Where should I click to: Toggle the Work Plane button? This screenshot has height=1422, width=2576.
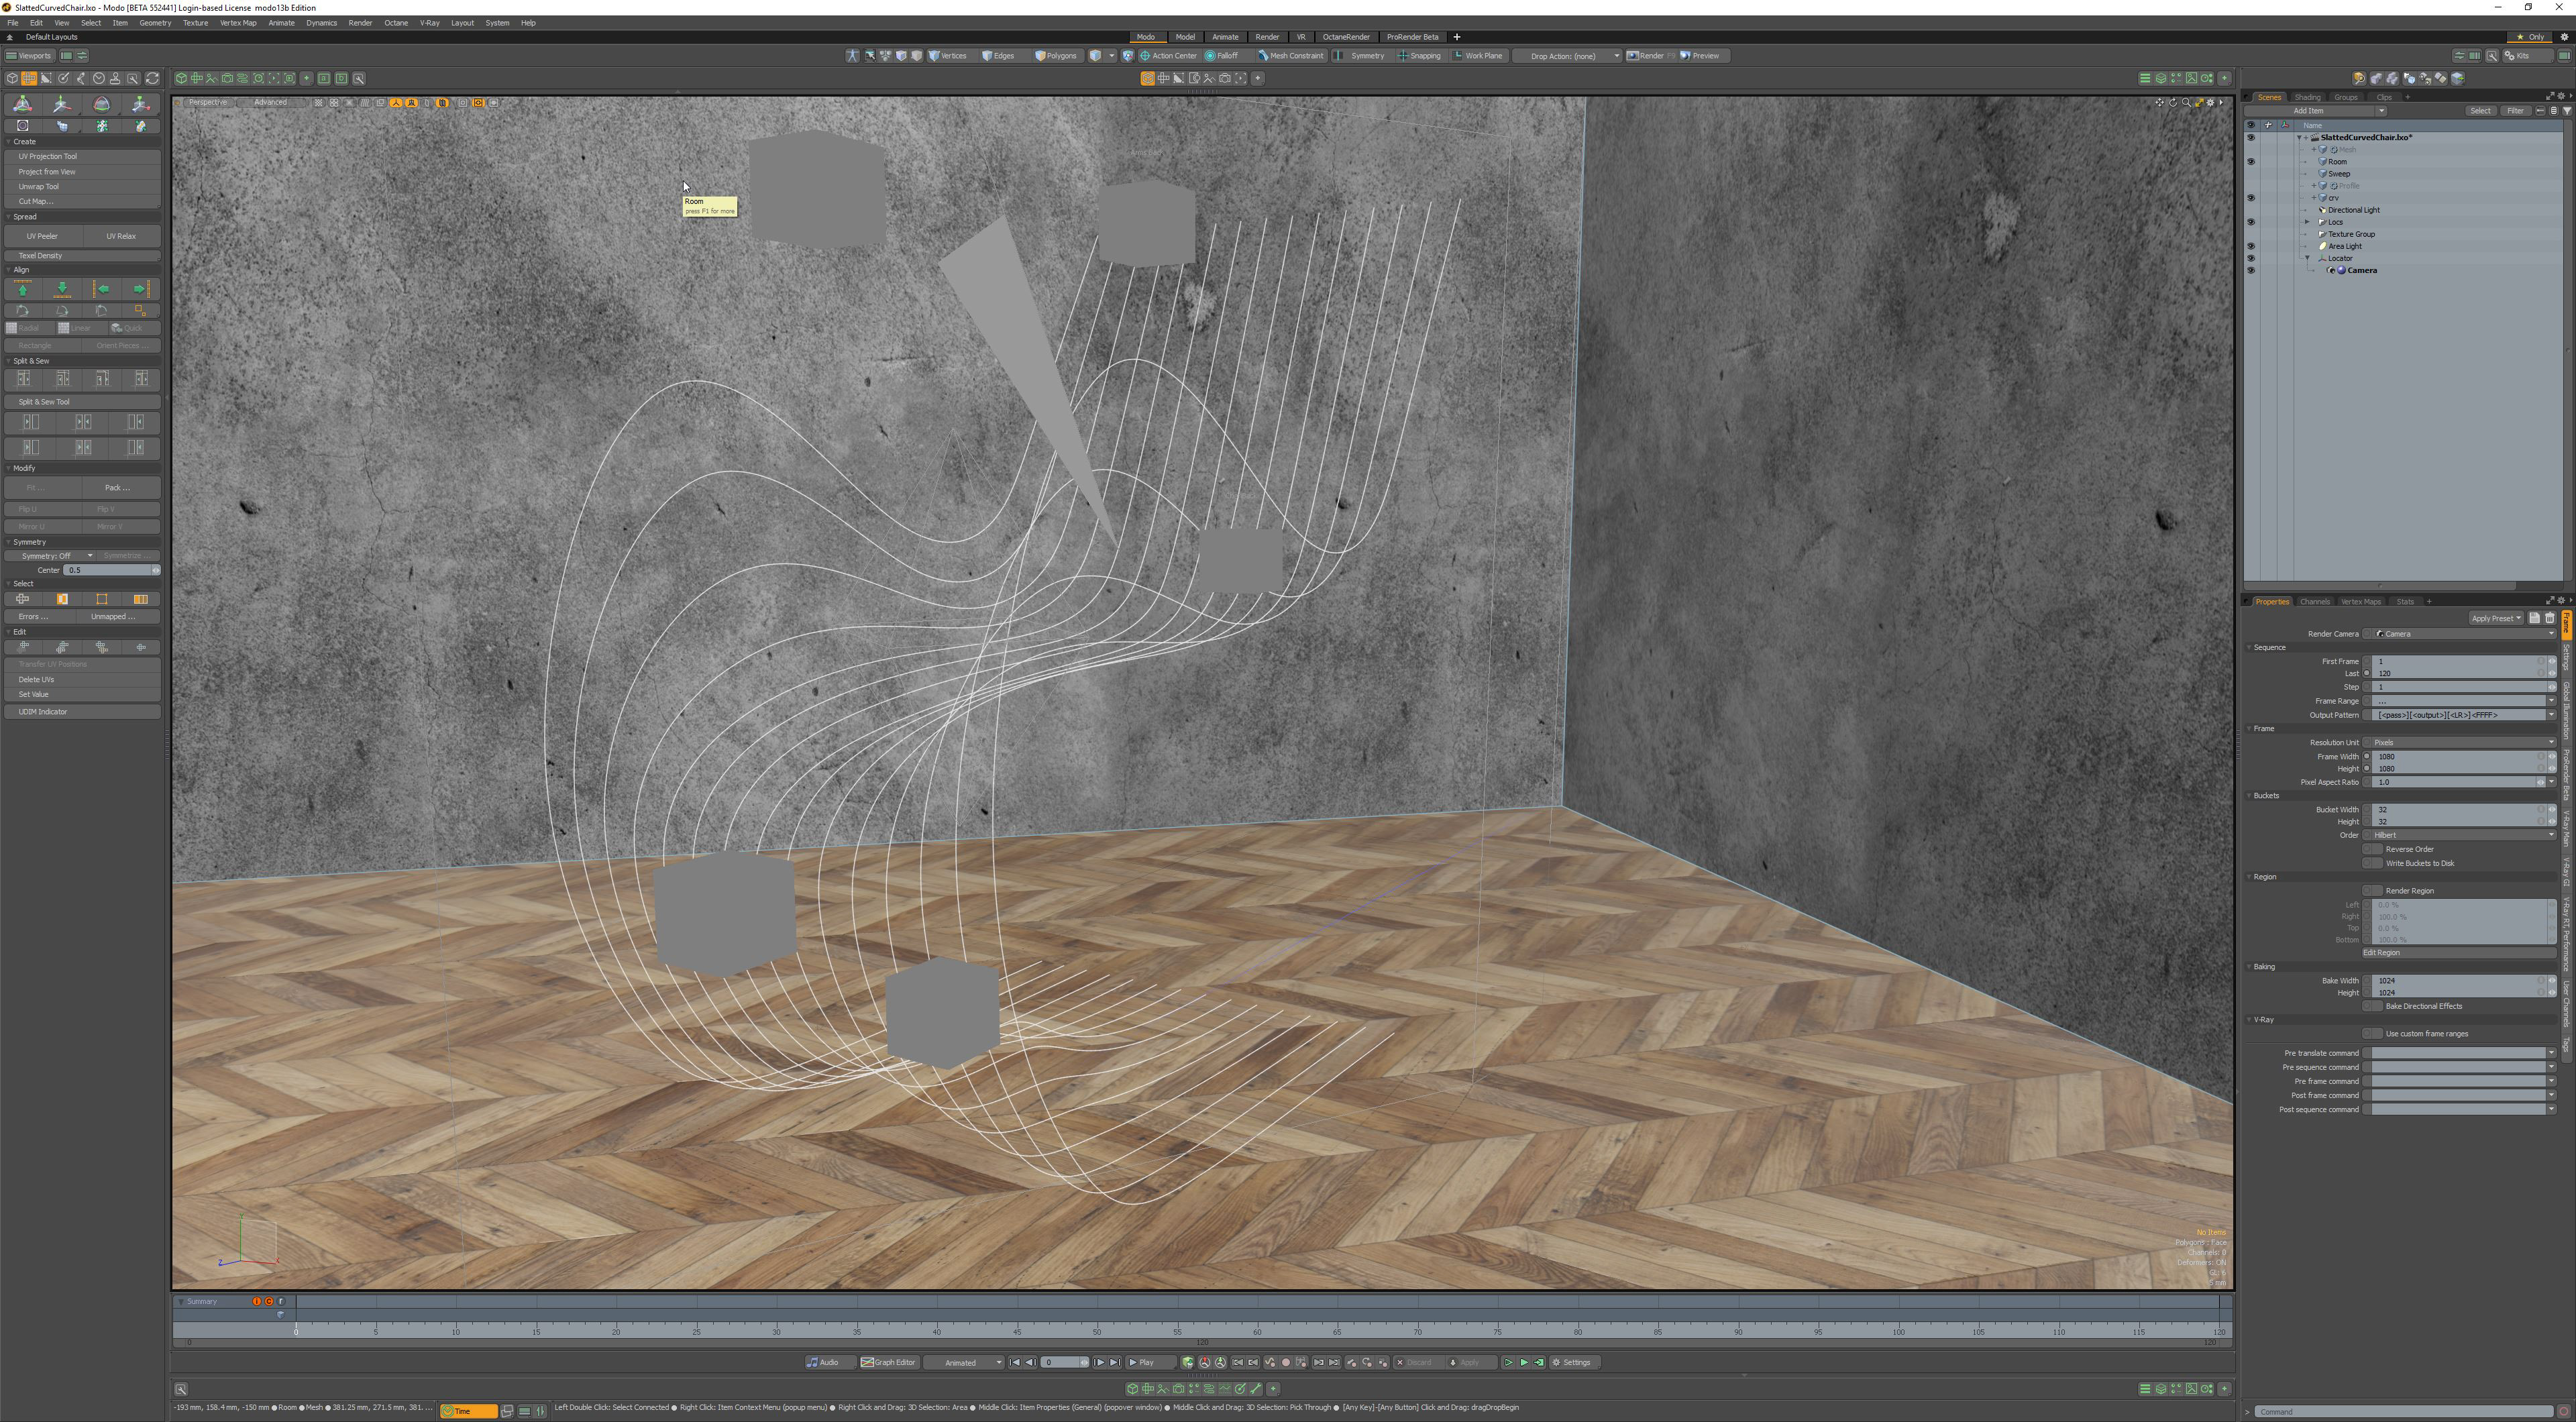(x=1478, y=56)
